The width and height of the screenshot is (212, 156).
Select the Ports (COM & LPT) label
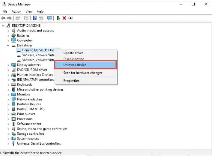[31, 109]
